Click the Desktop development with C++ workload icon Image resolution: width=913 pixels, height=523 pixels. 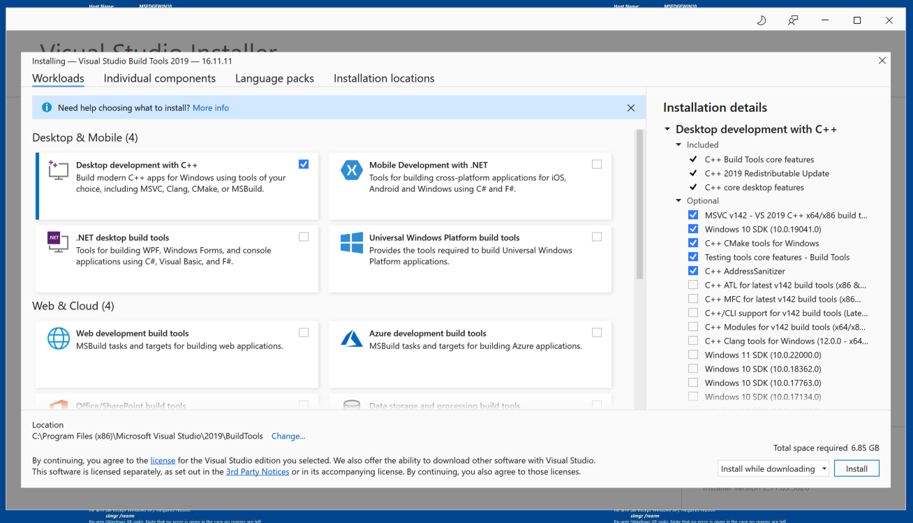[58, 170]
